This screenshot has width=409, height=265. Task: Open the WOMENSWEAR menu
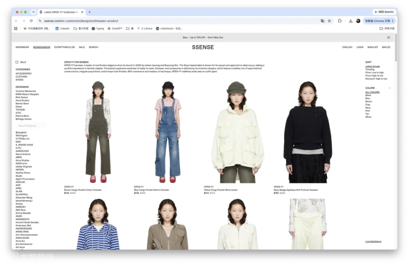[41, 47]
